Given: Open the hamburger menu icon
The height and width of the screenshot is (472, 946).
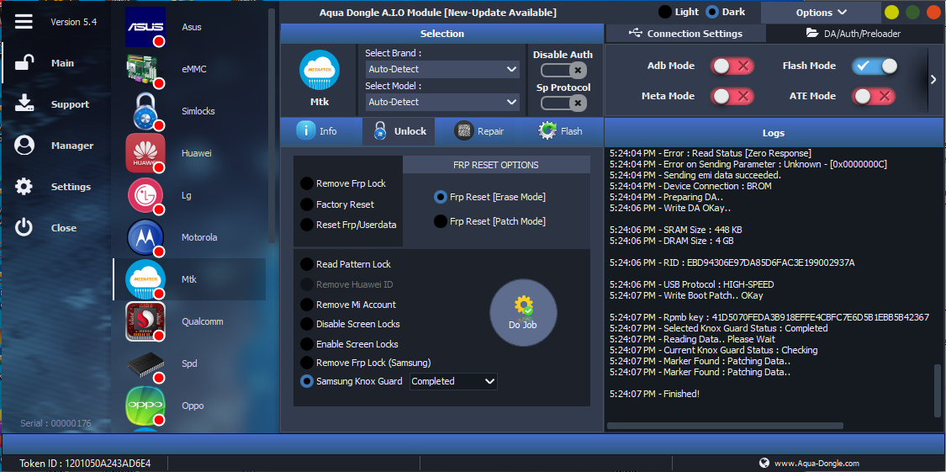Looking at the screenshot, I should coord(24,22).
